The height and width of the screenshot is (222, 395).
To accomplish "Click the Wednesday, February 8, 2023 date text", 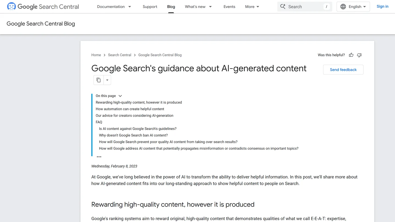I will pyautogui.click(x=114, y=166).
